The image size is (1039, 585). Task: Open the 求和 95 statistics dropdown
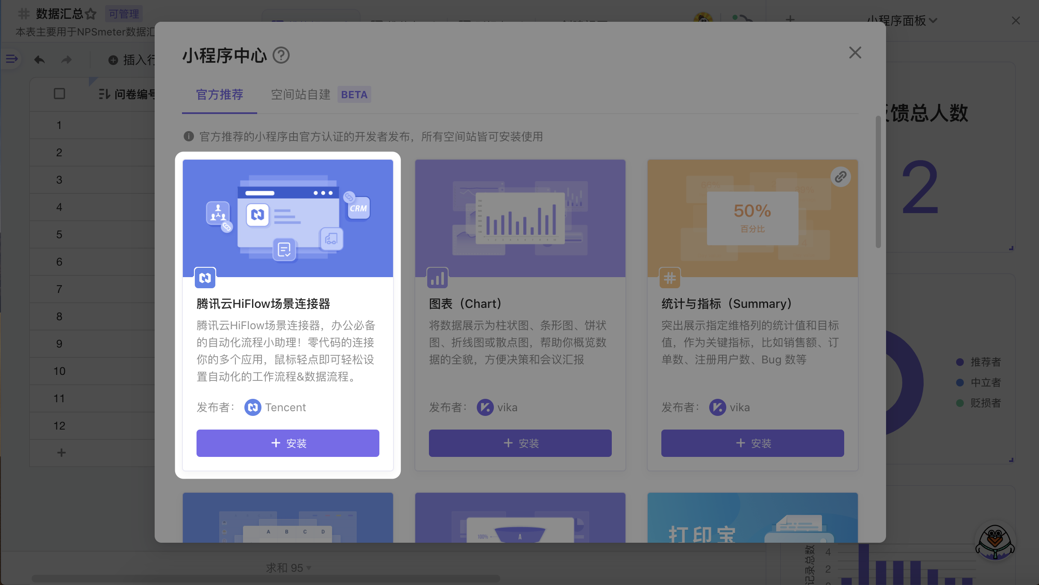coord(288,567)
